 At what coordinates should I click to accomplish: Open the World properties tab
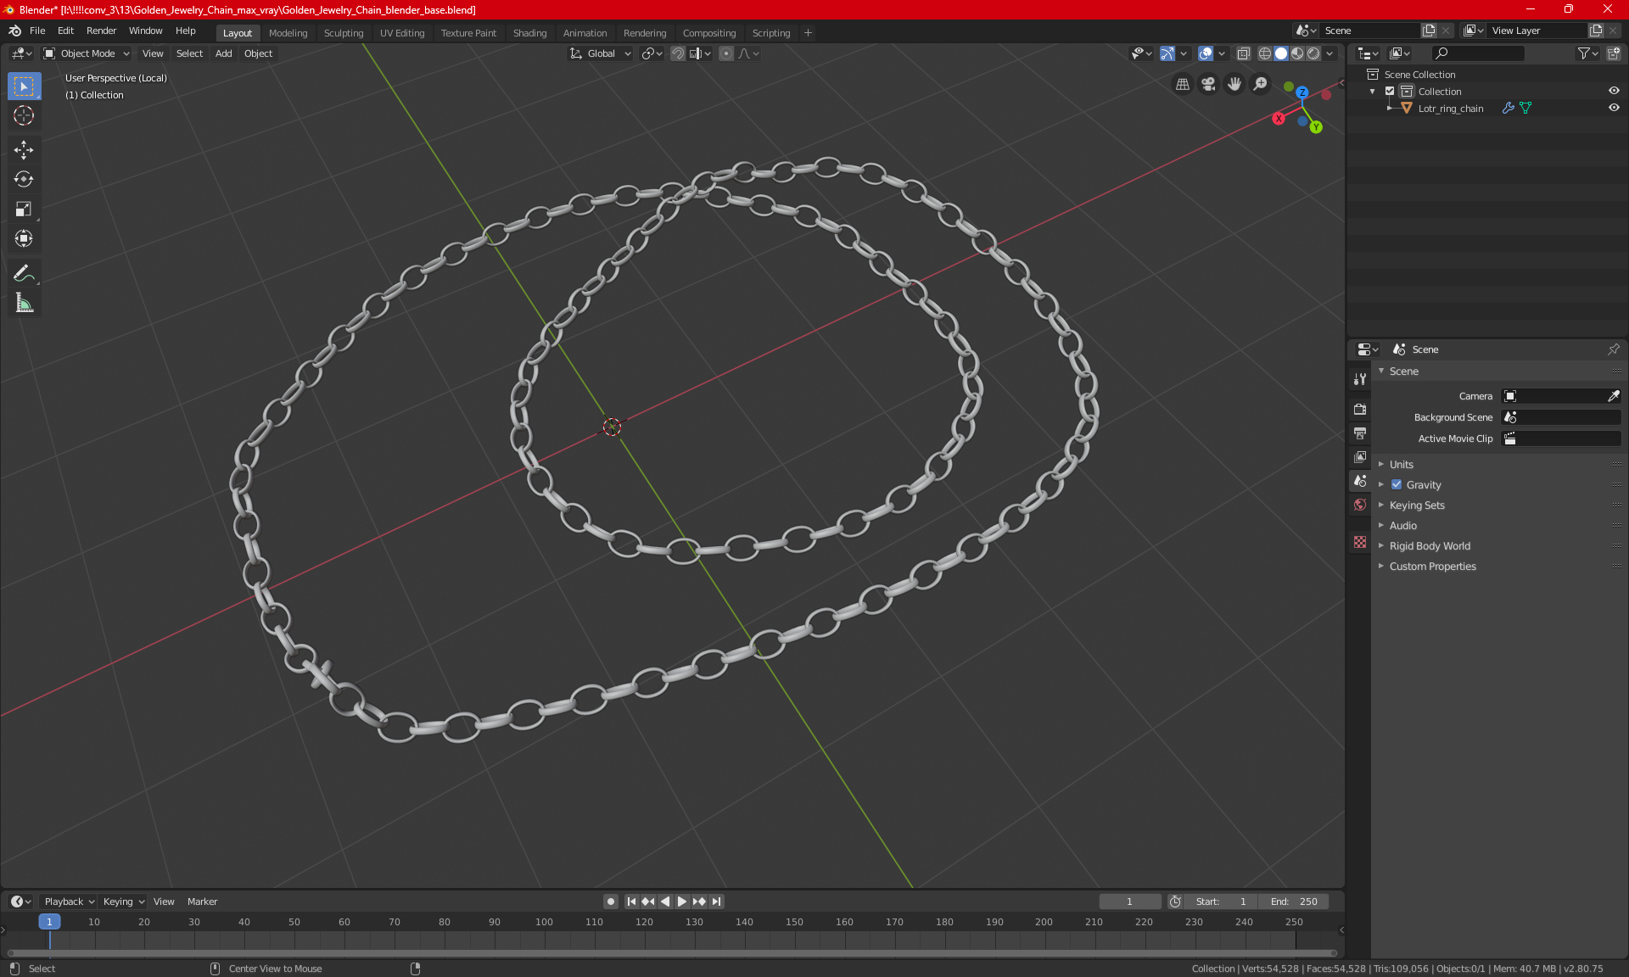point(1360,505)
